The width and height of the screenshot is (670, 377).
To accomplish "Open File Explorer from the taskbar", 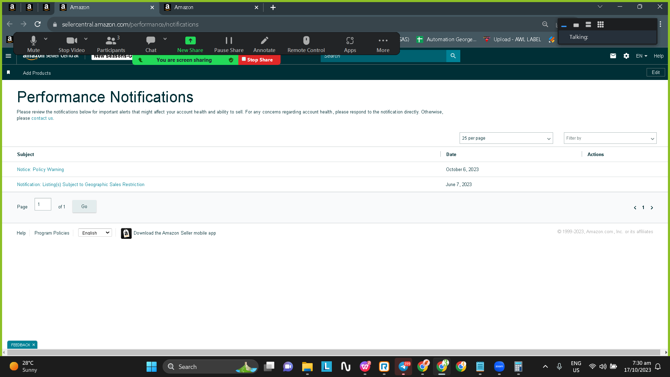I will pyautogui.click(x=307, y=367).
